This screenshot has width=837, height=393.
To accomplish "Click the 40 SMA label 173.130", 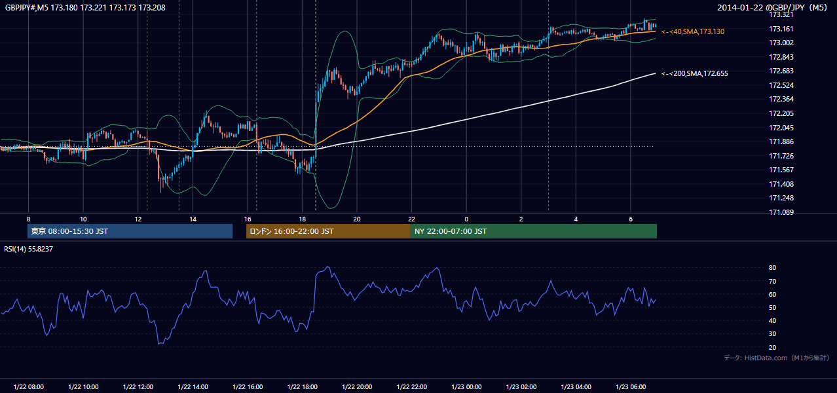I will [693, 31].
